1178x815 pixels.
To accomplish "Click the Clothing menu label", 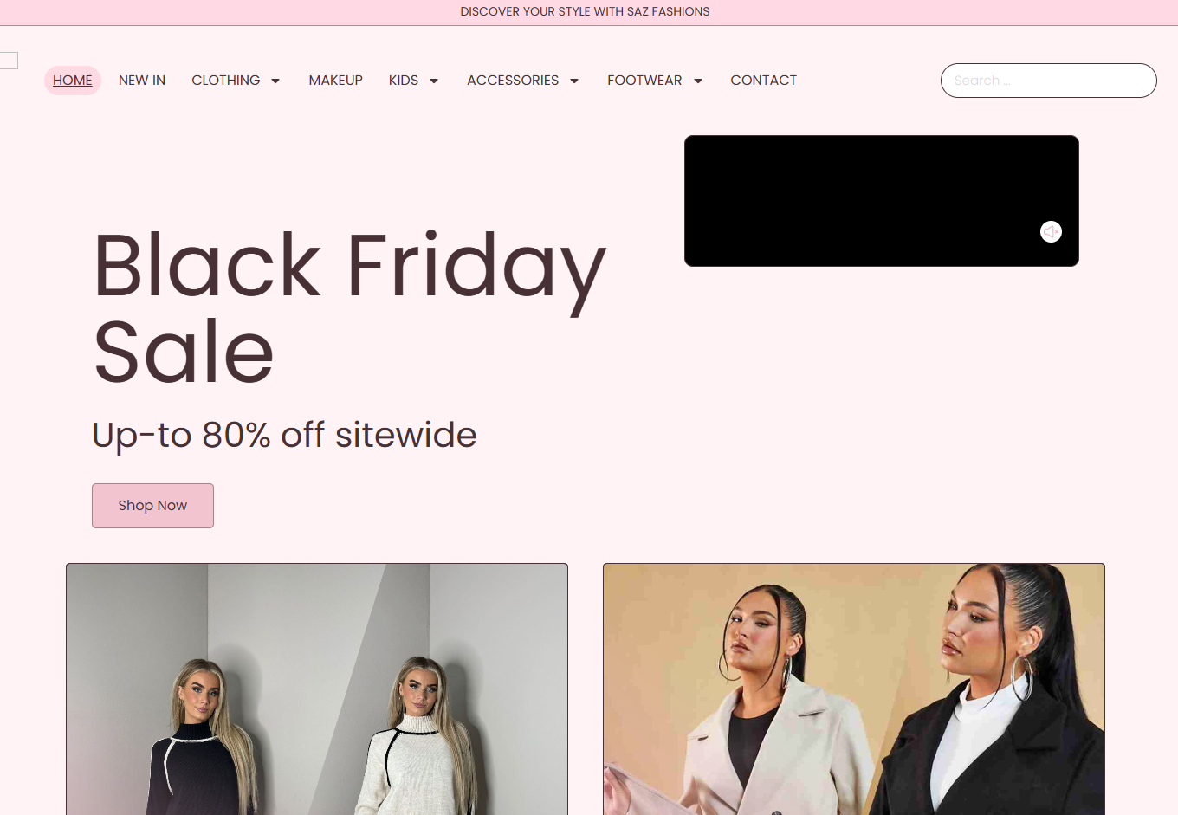I will coord(226,81).
